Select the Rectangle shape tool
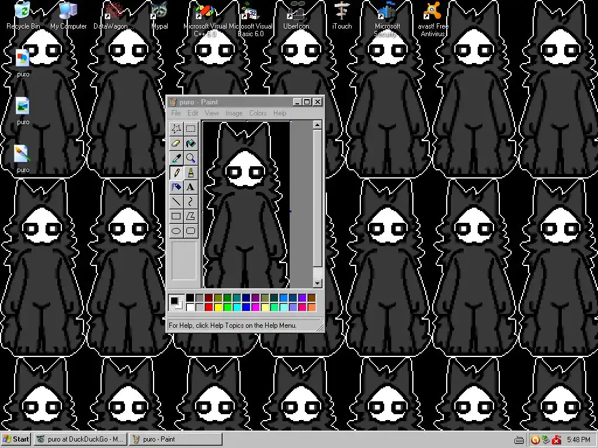 [x=176, y=216]
